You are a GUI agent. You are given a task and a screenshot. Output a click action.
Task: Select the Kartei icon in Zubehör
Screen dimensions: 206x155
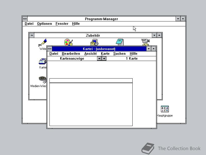pos(42,61)
